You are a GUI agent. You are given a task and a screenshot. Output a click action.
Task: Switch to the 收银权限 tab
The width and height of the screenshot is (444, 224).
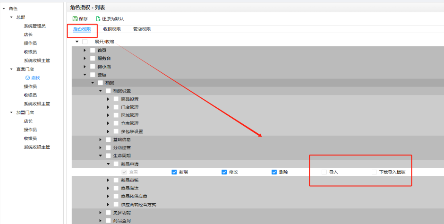pos(111,29)
